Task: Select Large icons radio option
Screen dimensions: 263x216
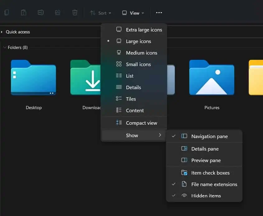Action: coord(138,41)
